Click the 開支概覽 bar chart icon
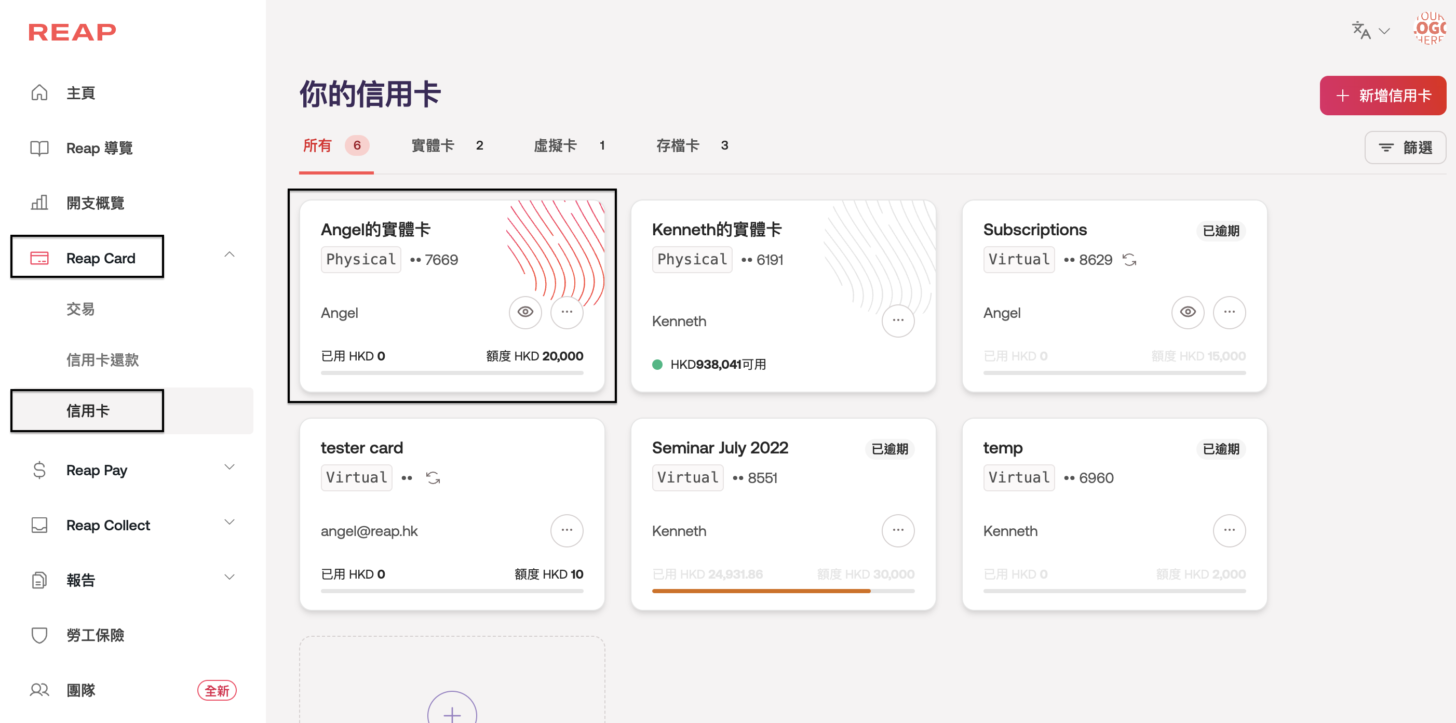This screenshot has height=723, width=1456. pyautogui.click(x=39, y=203)
